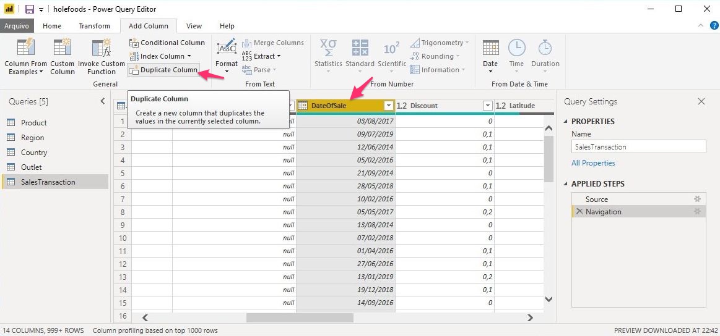Click the Column From Examples icon
Viewport: 720px width, 336px height.
click(x=25, y=48)
